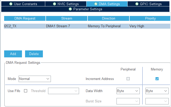
Task: Open the Memory Data Width dropdown
Action: (157, 91)
